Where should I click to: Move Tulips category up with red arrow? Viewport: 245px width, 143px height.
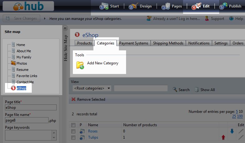(x=223, y=137)
